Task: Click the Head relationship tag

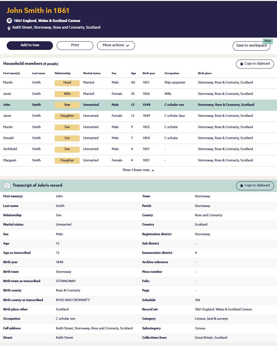Action: point(67,83)
